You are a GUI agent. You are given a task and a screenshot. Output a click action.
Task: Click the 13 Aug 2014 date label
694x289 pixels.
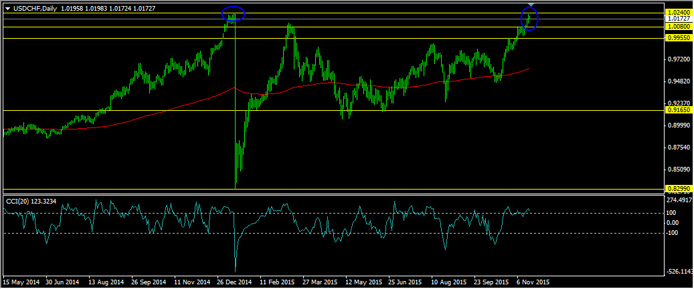click(x=106, y=281)
